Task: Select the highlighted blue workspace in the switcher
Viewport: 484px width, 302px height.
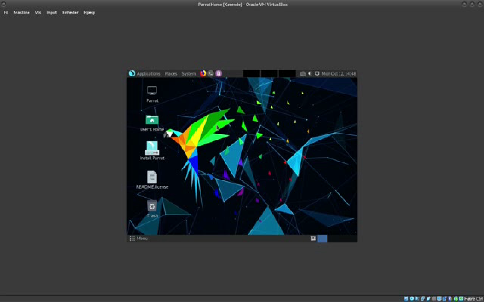Action: pyautogui.click(x=322, y=238)
